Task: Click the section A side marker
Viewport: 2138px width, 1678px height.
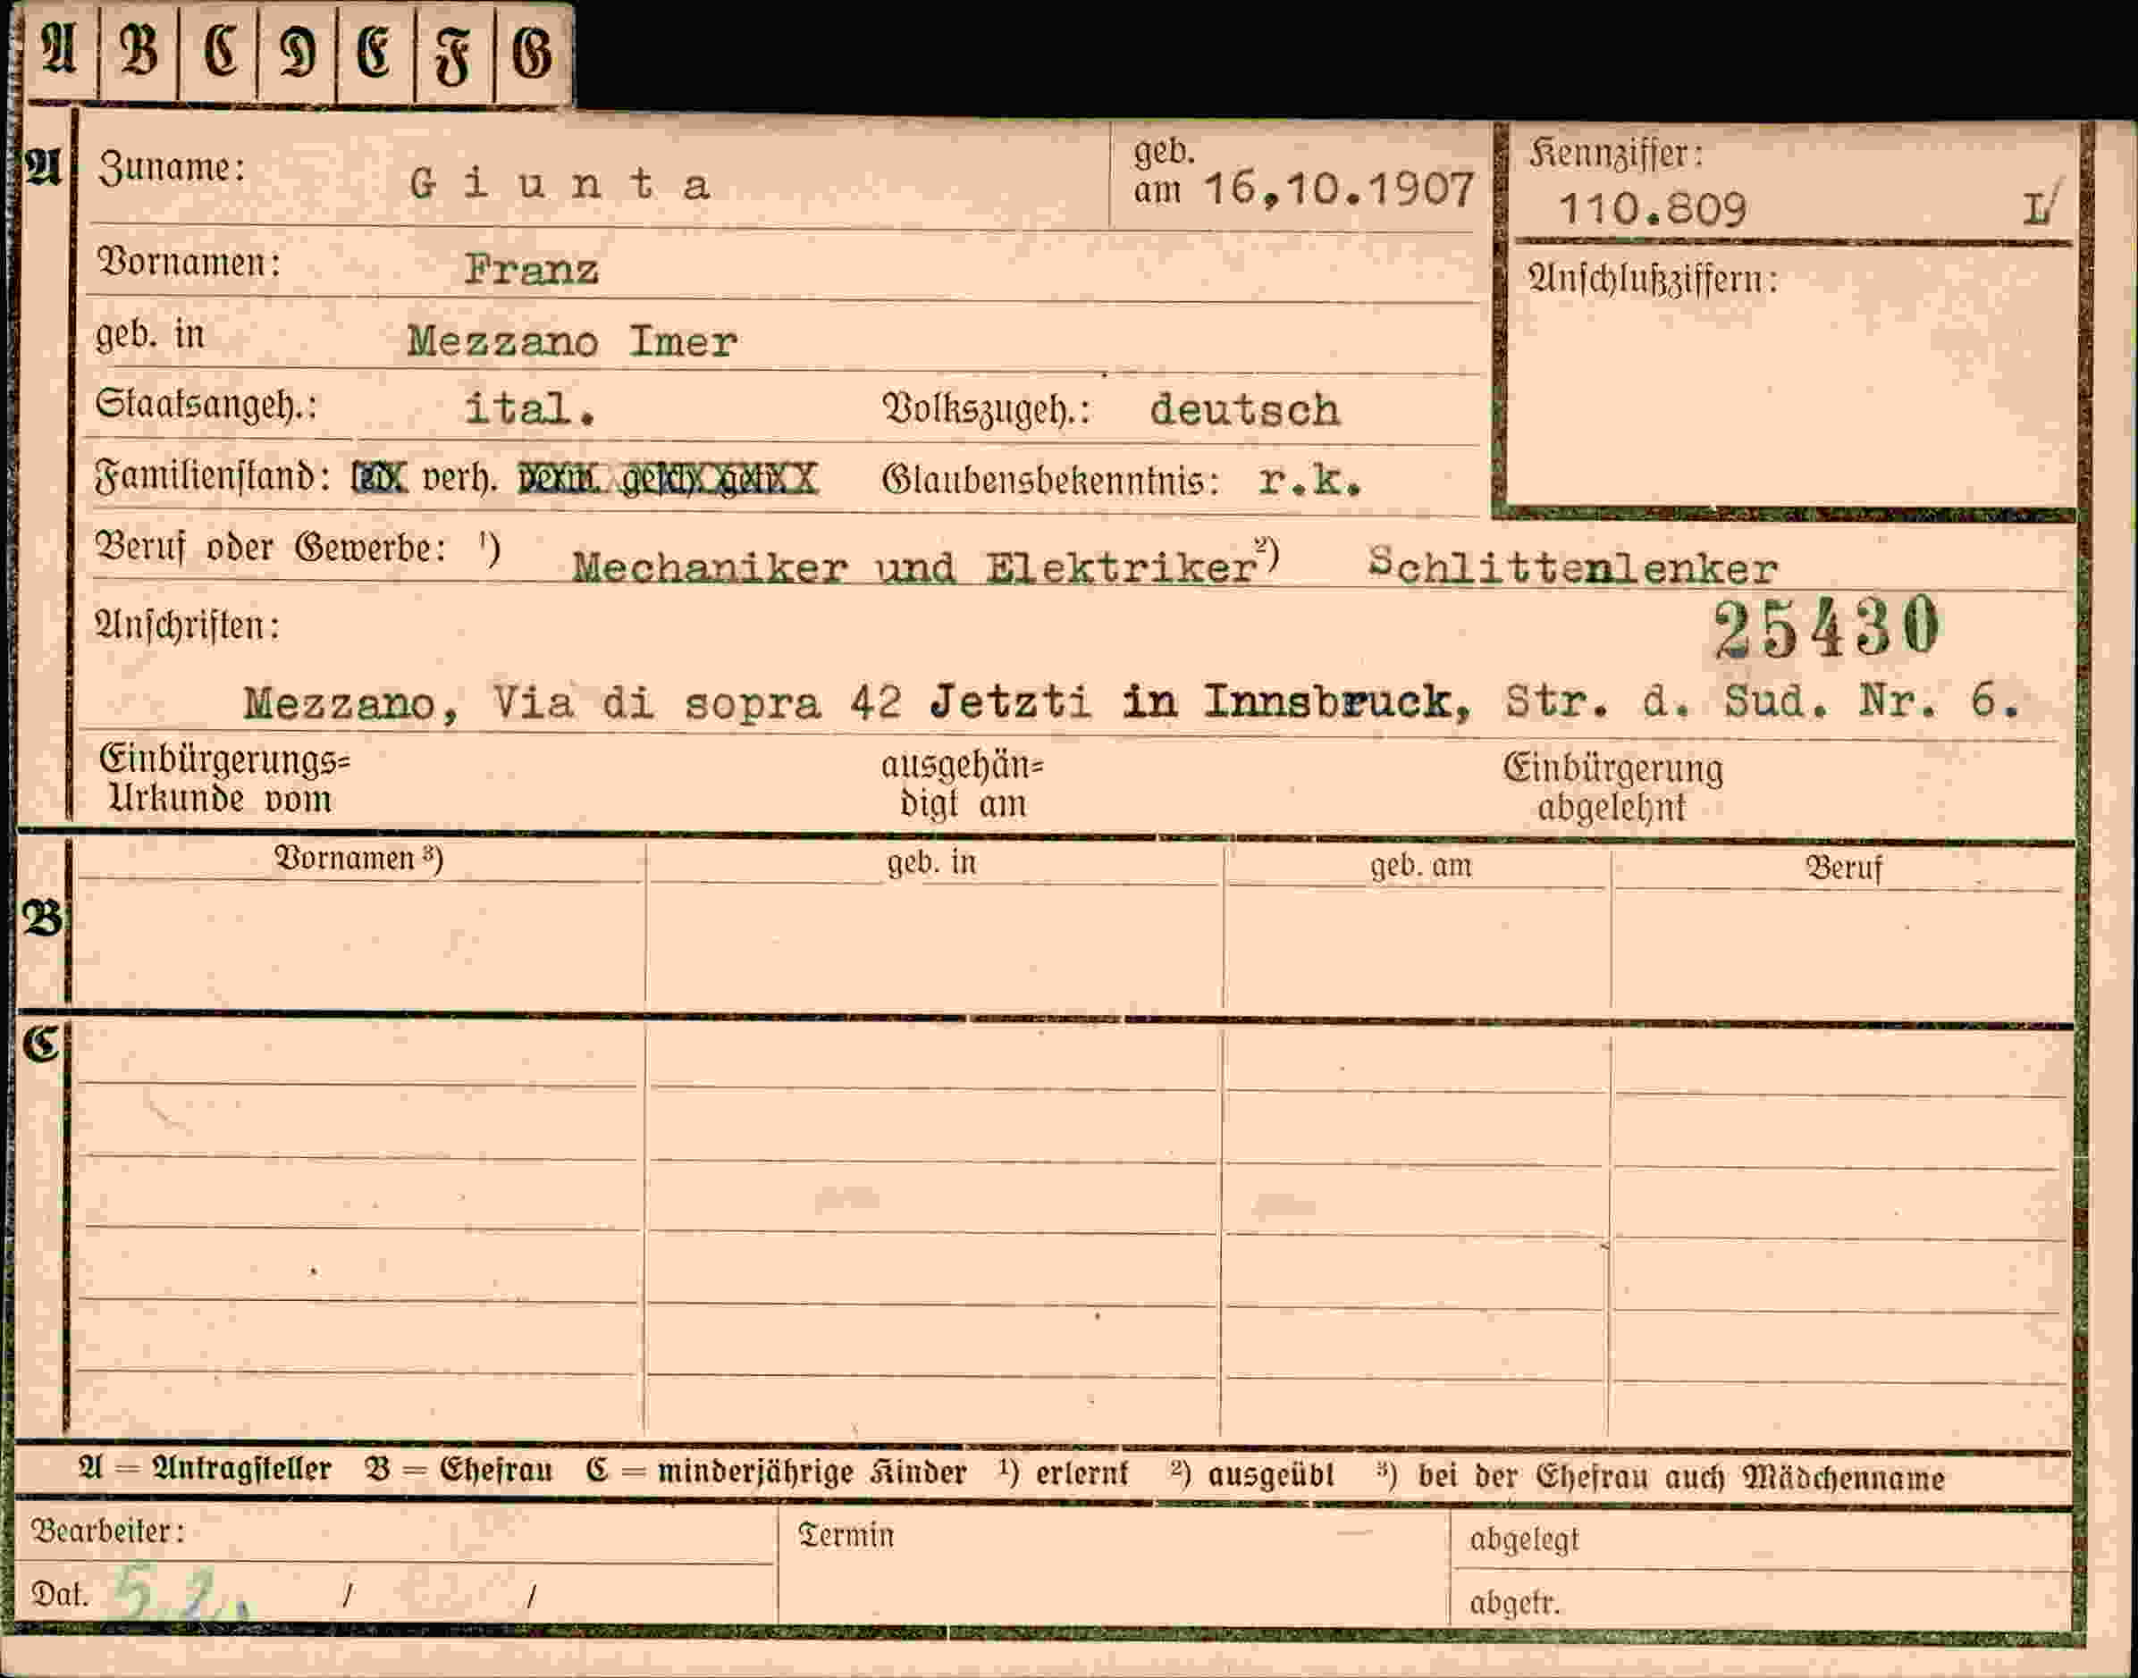Action: 43,168
